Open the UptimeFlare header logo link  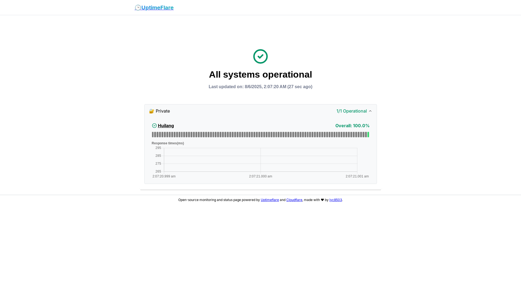pos(154,8)
